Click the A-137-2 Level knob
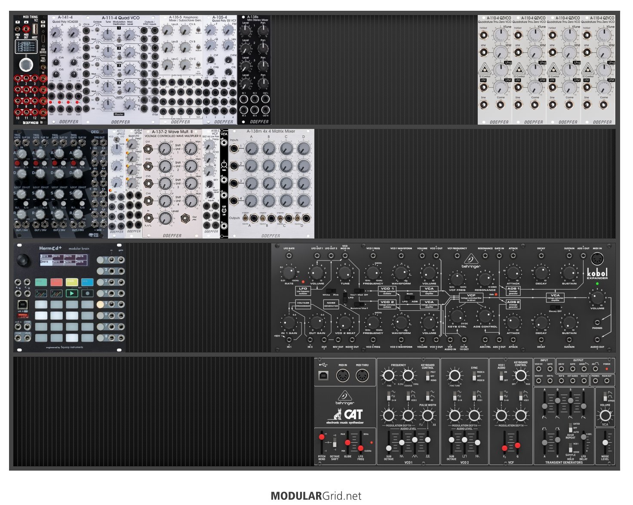 click(164, 218)
